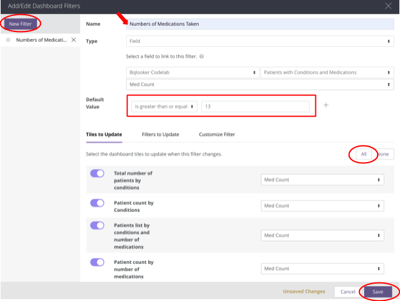Toggle Patient count by number of medications
Image resolution: width=400 pixels, height=301 pixels.
coord(97,262)
